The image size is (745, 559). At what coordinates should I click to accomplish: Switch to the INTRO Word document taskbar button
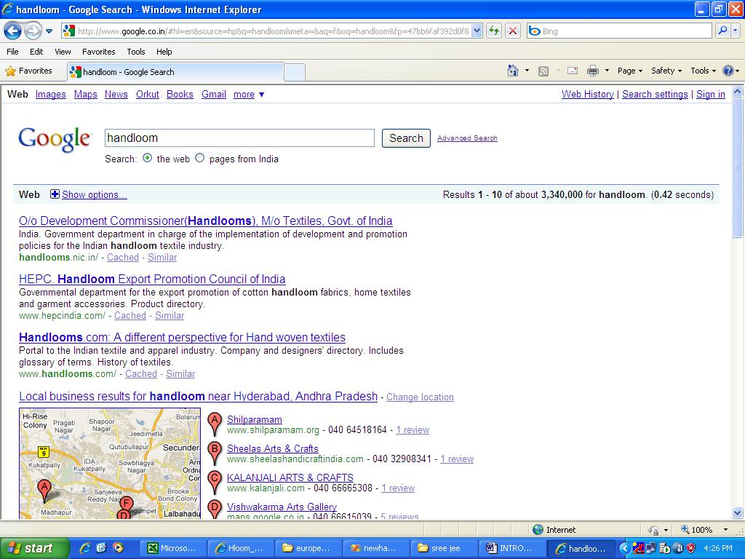511,548
